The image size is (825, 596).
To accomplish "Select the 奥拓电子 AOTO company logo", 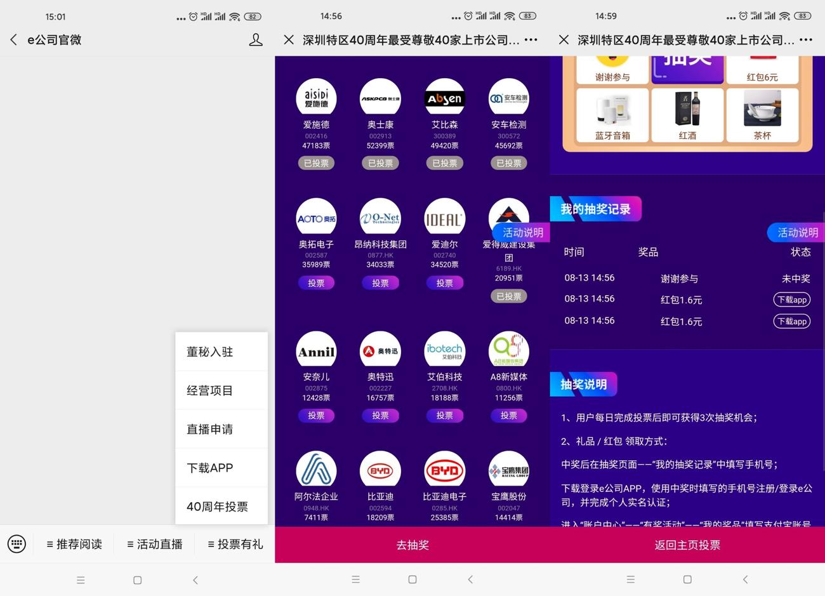I will tap(316, 216).
